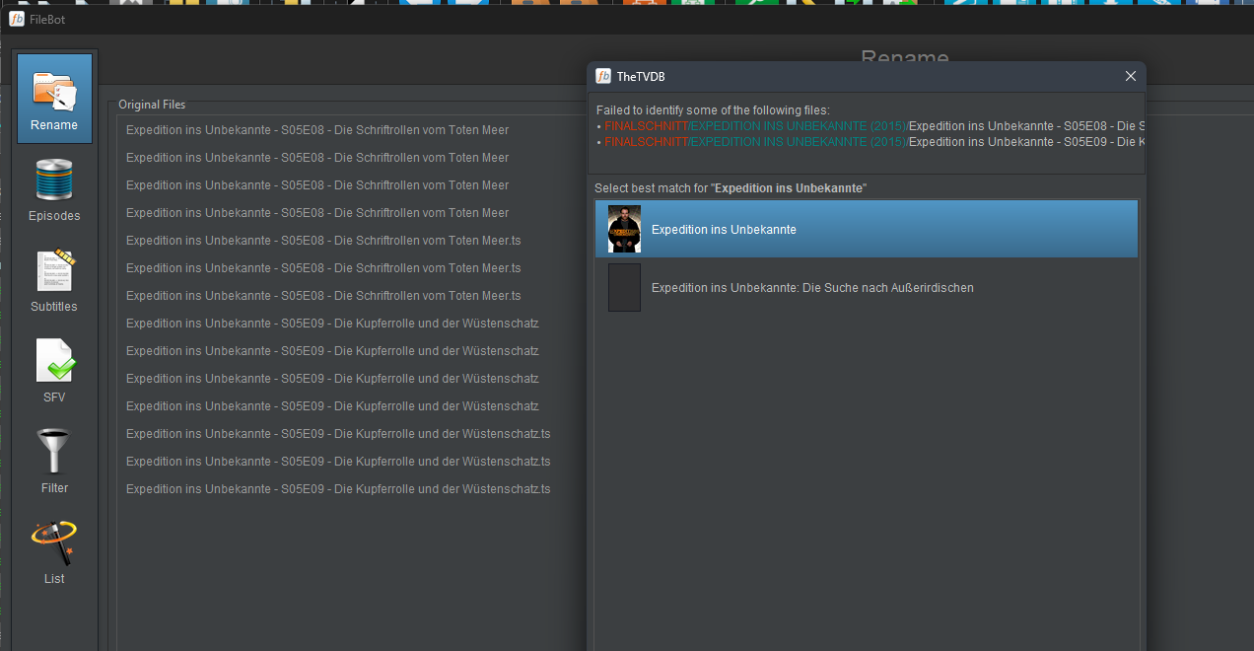Switch to the Subtitles panel
The width and height of the screenshot is (1254, 651).
54,280
